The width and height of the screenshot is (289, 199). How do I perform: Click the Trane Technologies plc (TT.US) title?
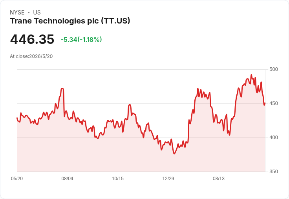[x=70, y=21]
